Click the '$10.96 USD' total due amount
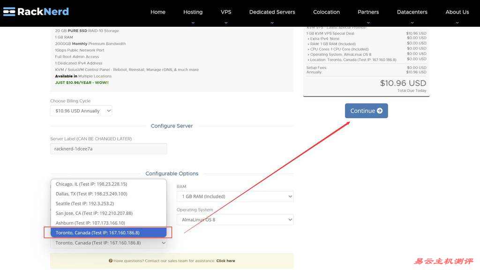The height and width of the screenshot is (270, 480). (403, 83)
